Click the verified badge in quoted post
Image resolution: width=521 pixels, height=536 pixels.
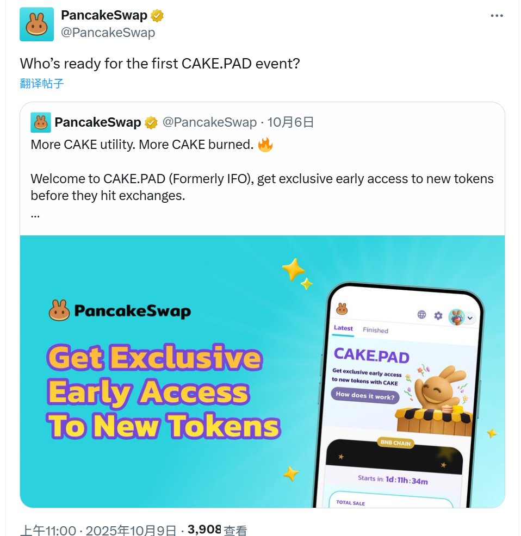(151, 123)
